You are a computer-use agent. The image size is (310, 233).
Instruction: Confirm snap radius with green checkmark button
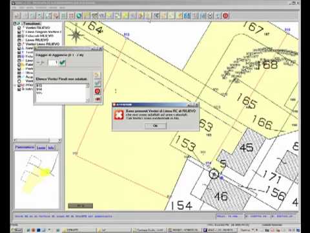point(62,63)
